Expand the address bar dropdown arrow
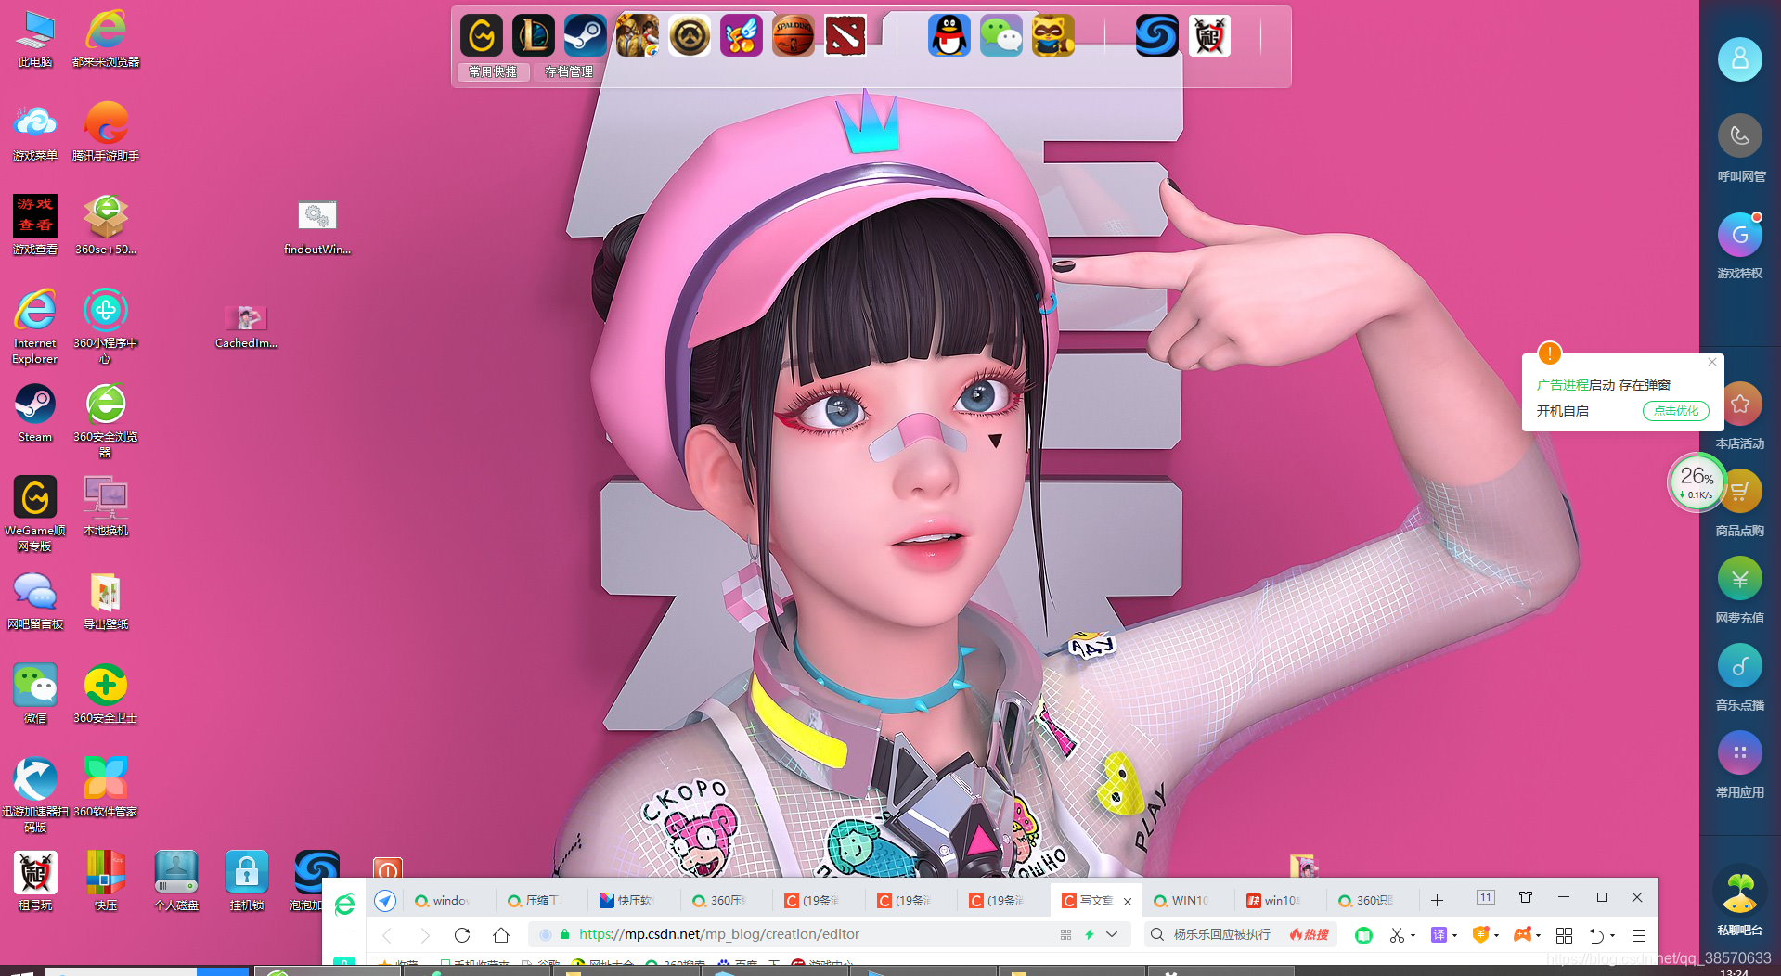Screen dimensions: 1781x976 pos(1112,934)
